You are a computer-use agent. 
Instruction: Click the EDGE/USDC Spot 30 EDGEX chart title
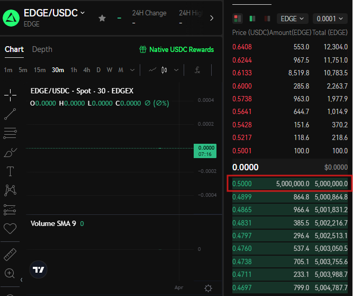click(82, 91)
